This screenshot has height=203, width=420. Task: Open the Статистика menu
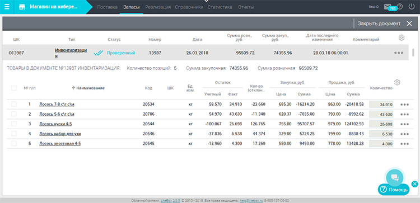(220, 7)
